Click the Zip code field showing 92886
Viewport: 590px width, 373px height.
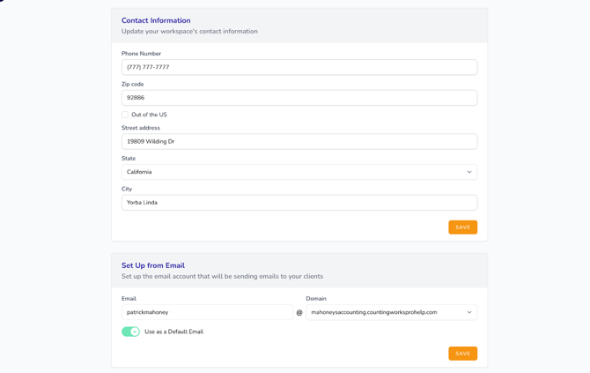point(299,98)
